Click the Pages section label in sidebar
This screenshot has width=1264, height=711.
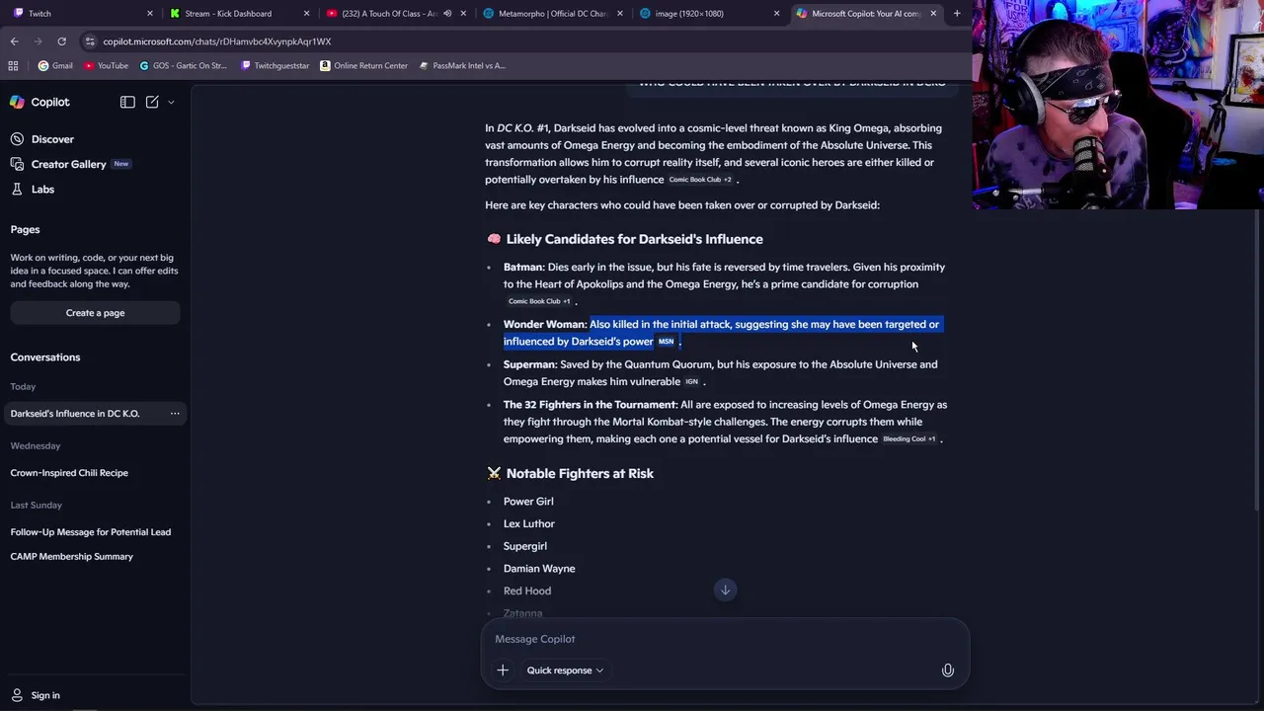(x=25, y=229)
